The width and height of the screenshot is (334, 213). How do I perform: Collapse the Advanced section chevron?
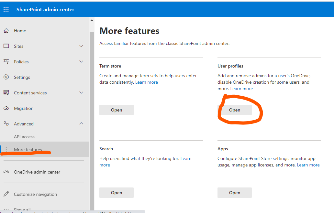click(x=81, y=123)
